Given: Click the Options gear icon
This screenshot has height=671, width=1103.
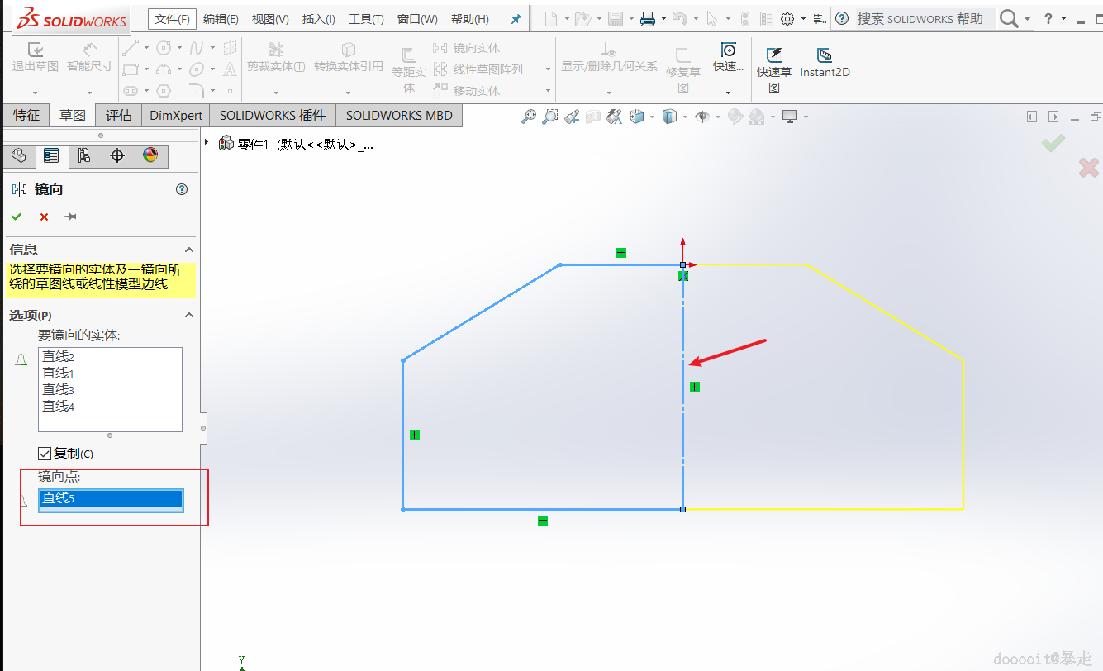Looking at the screenshot, I should [787, 18].
